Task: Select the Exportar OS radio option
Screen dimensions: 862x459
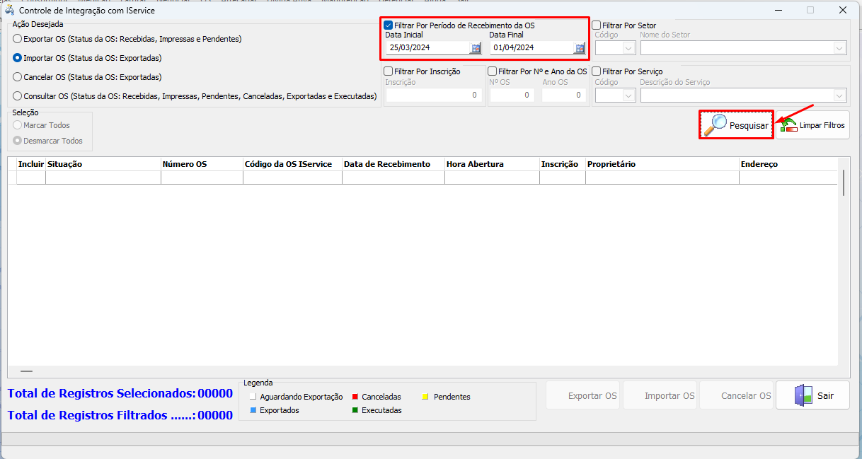Action: [18, 39]
